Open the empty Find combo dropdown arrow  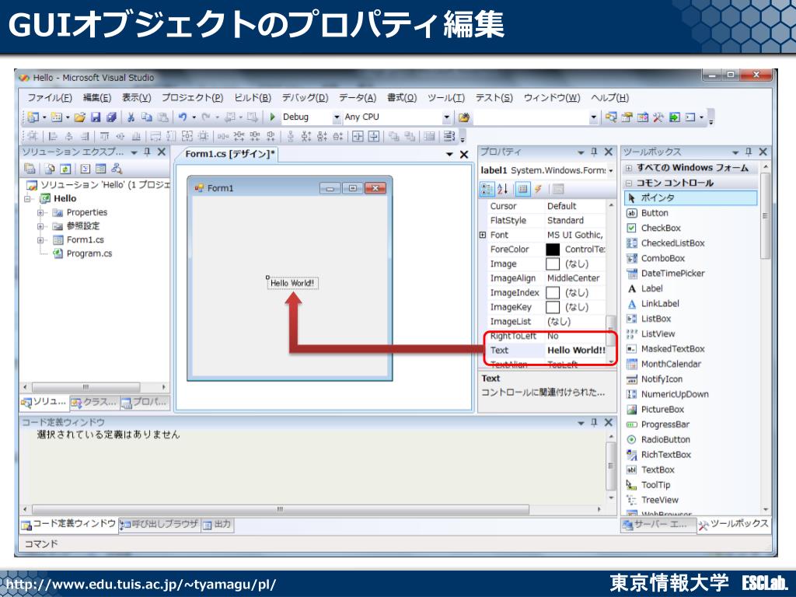593,117
